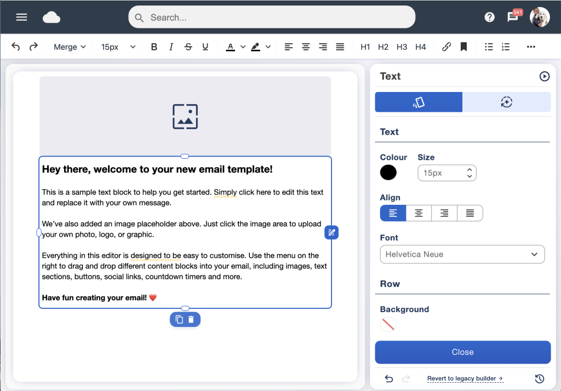Insert a numbered list
Screen dimensions: 561x391
pos(506,47)
